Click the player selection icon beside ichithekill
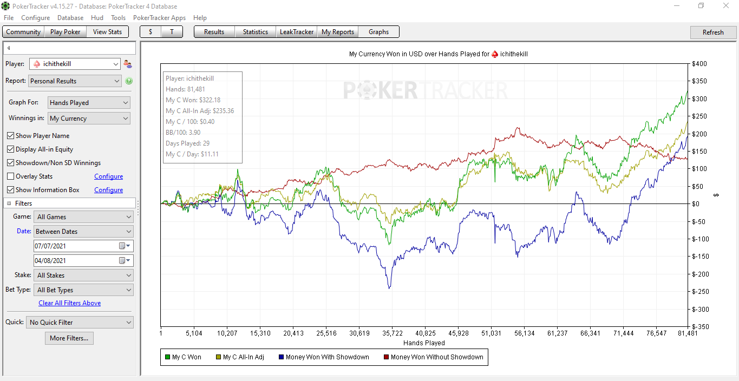Viewport: 739px width, 381px height. (128, 64)
